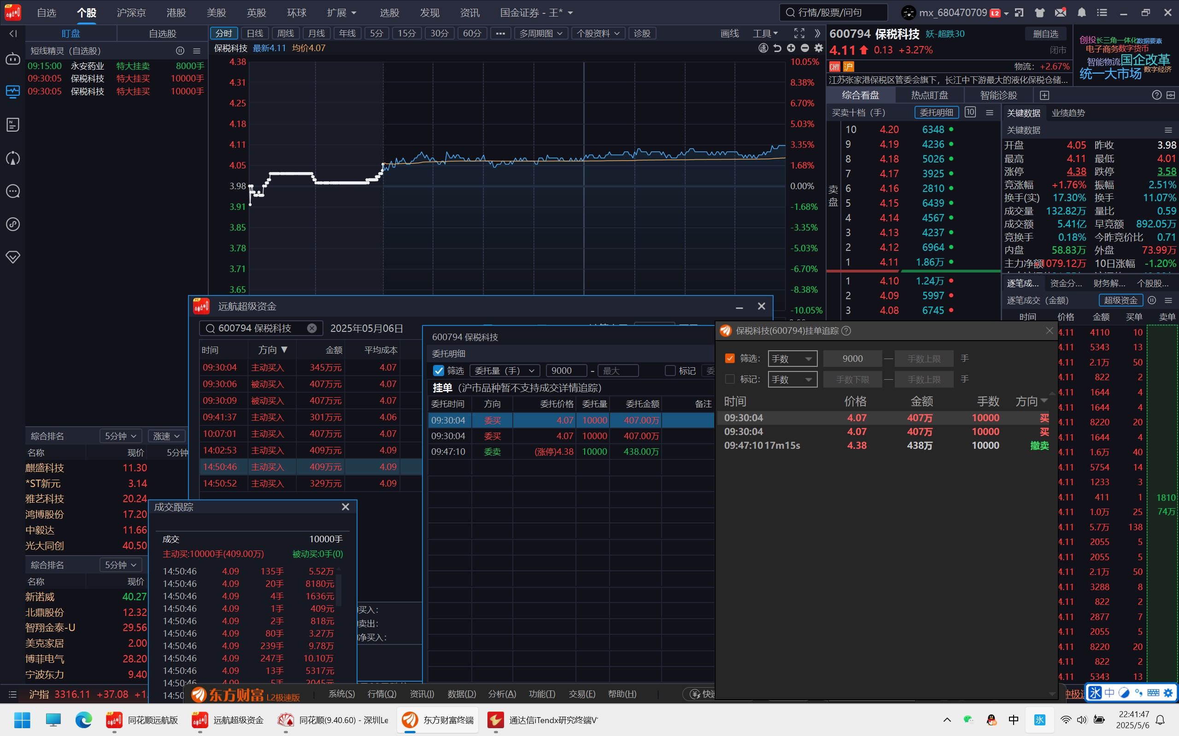Collapse the left sidebar arrow icon

coord(13,34)
